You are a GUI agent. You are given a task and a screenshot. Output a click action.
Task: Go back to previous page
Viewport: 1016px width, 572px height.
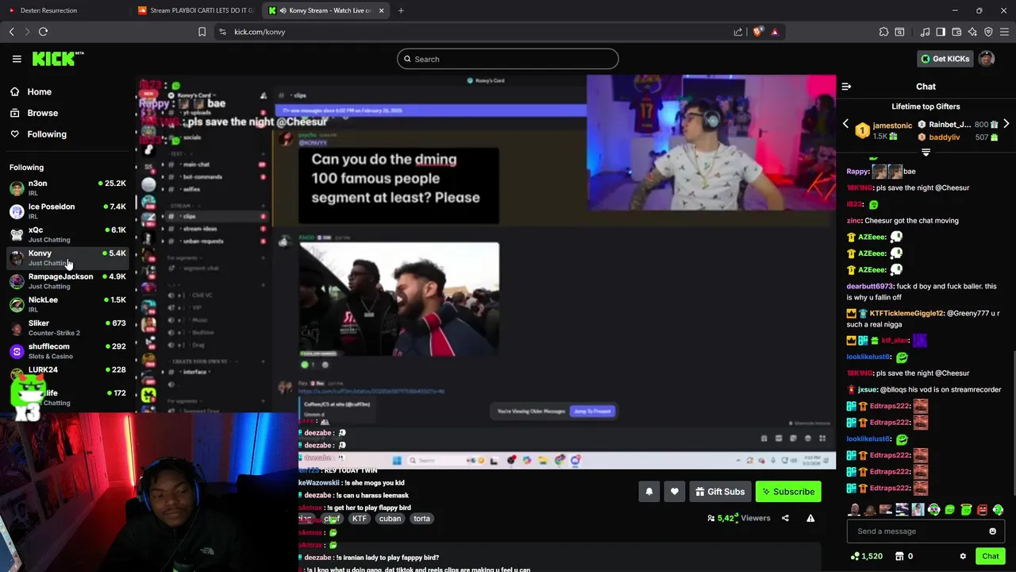[x=11, y=32]
